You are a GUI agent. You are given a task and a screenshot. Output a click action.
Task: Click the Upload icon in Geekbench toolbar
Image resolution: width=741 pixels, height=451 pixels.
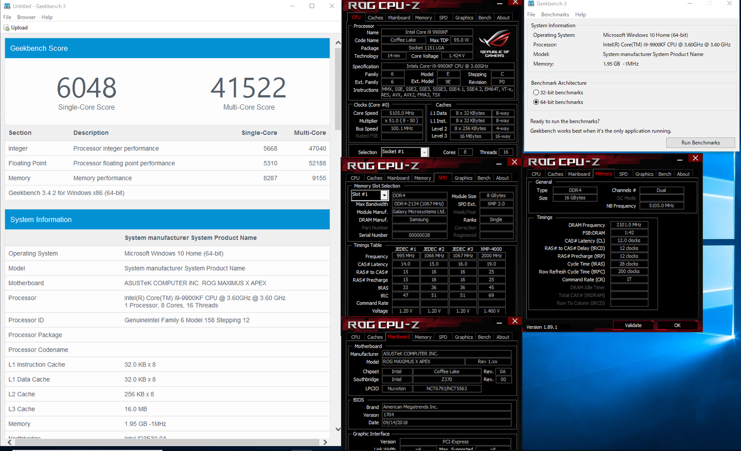[6, 28]
